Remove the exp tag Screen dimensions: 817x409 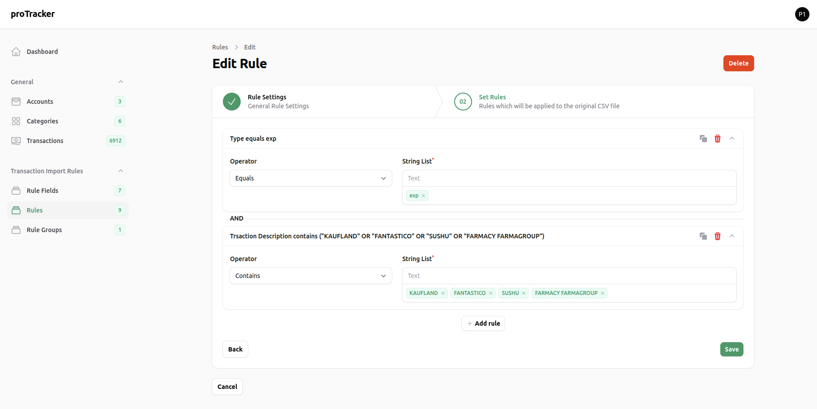point(423,196)
